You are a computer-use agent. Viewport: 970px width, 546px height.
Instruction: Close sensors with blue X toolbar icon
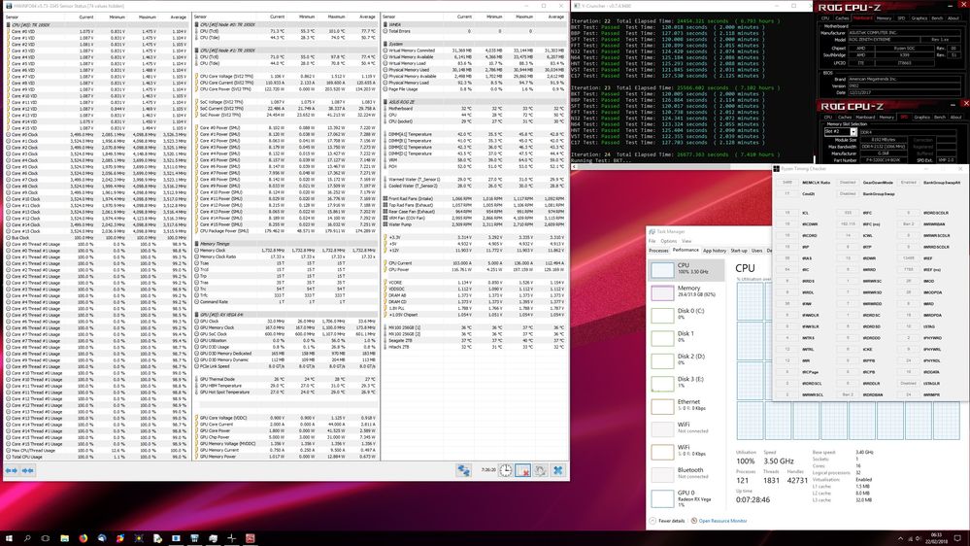pos(557,470)
